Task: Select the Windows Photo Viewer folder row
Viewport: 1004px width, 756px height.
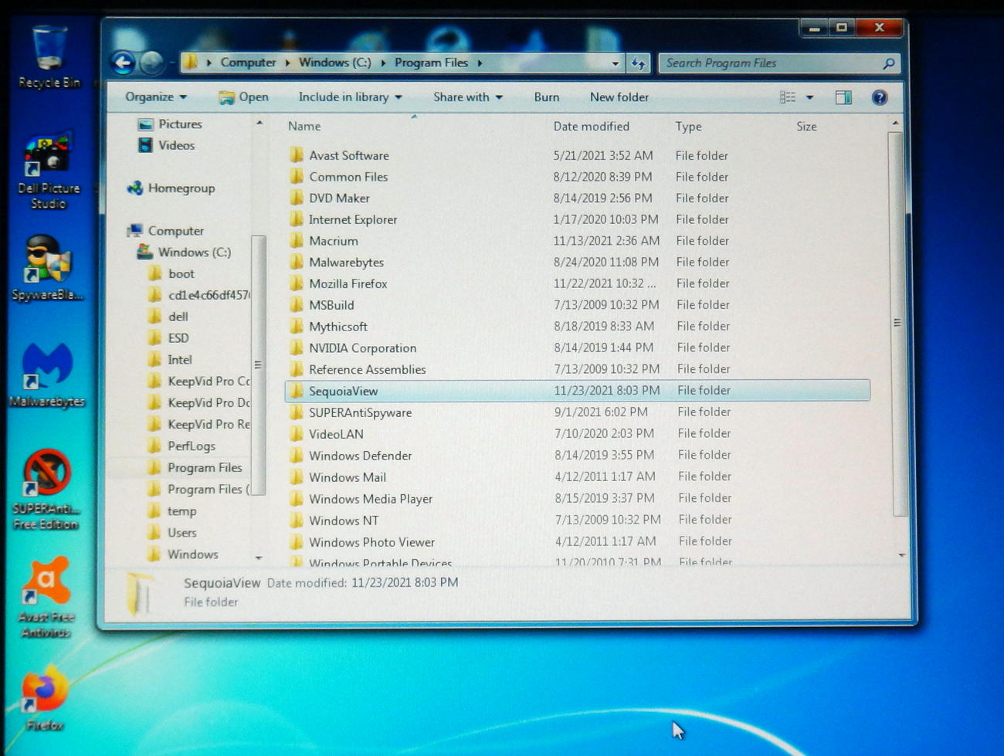Action: point(578,542)
